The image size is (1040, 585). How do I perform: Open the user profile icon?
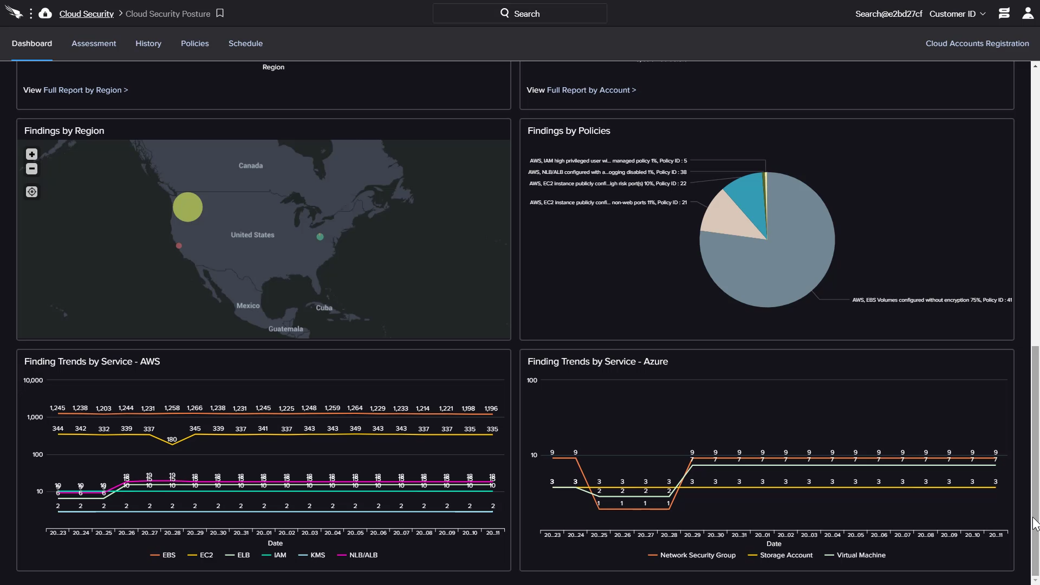click(x=1028, y=14)
